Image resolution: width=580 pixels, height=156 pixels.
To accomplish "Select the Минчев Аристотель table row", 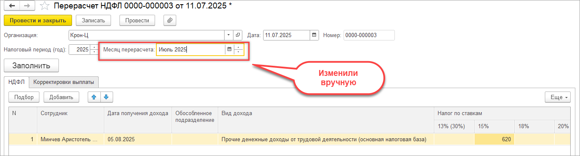I will (x=289, y=139).
